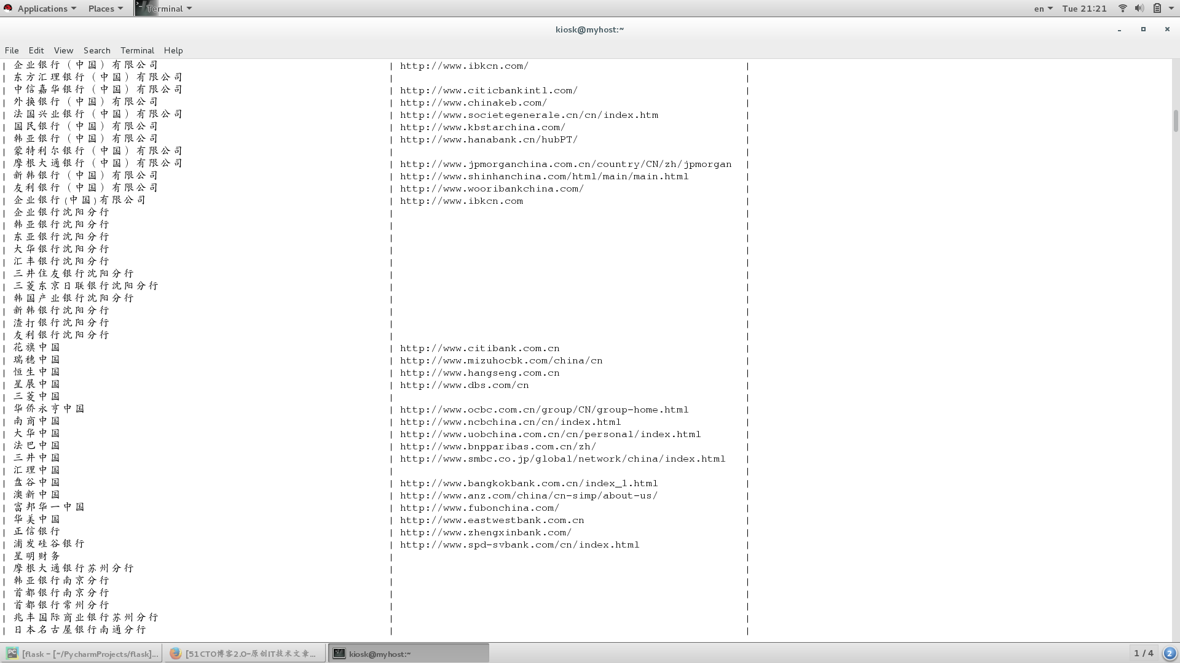This screenshot has height=663, width=1180.
Task: Click the fubonchina.com URL
Action: [480, 508]
